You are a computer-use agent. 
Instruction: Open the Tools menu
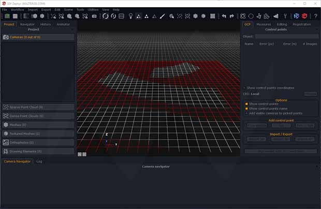[x=80, y=10]
